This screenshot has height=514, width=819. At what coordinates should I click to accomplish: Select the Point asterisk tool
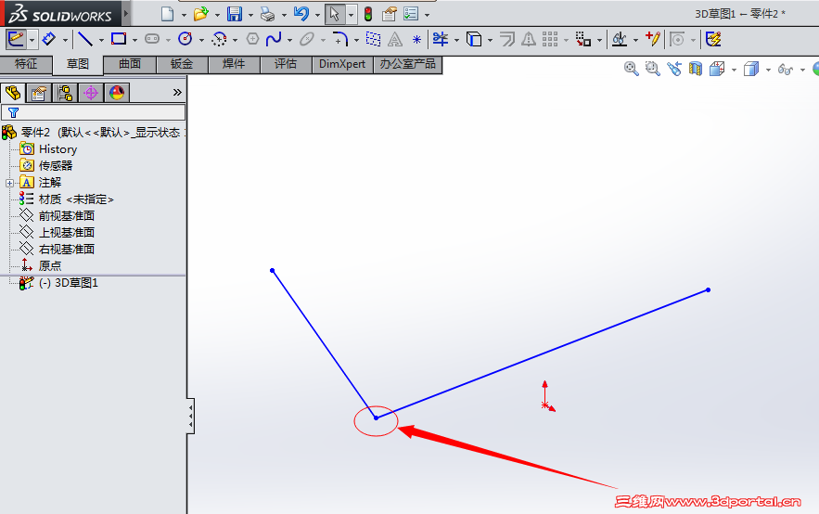pyautogui.click(x=416, y=40)
